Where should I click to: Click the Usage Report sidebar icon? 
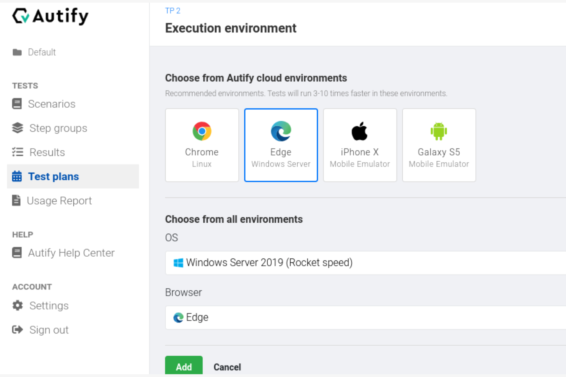pos(16,200)
